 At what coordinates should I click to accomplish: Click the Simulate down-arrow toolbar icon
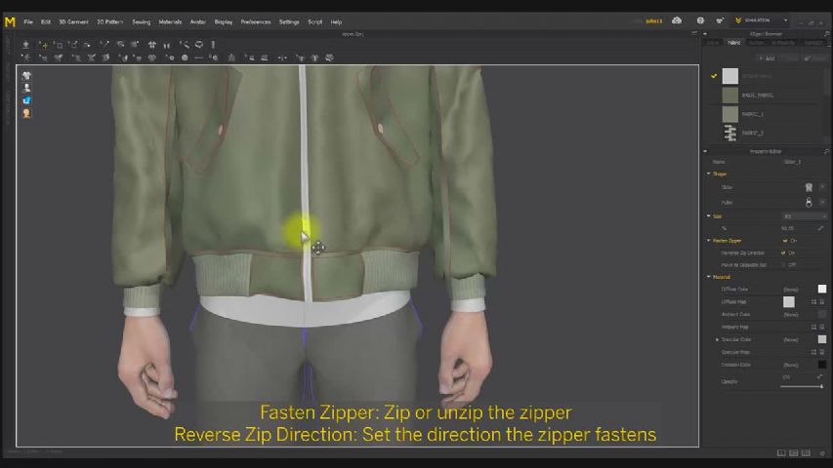click(x=25, y=45)
